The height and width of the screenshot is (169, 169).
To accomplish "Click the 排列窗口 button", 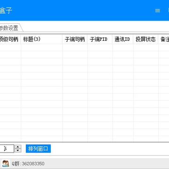I will pos(38,148).
